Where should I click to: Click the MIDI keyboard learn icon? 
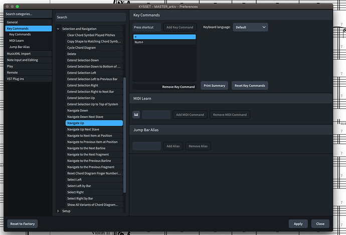(x=136, y=115)
